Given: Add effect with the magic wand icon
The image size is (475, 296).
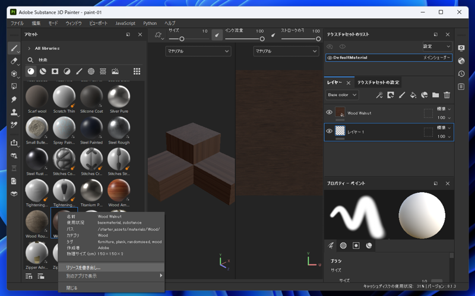Looking at the screenshot, I should [379, 95].
